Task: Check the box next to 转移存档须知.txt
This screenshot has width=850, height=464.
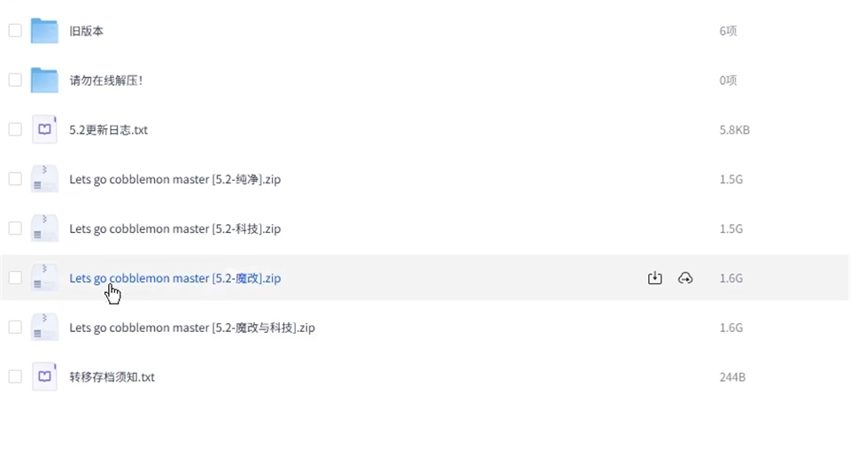Action: click(15, 376)
